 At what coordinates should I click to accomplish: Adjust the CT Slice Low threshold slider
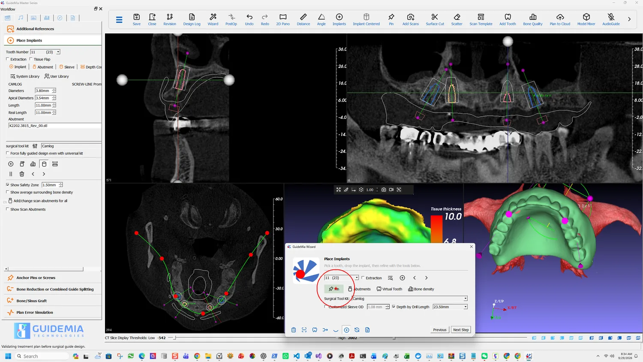point(175,338)
